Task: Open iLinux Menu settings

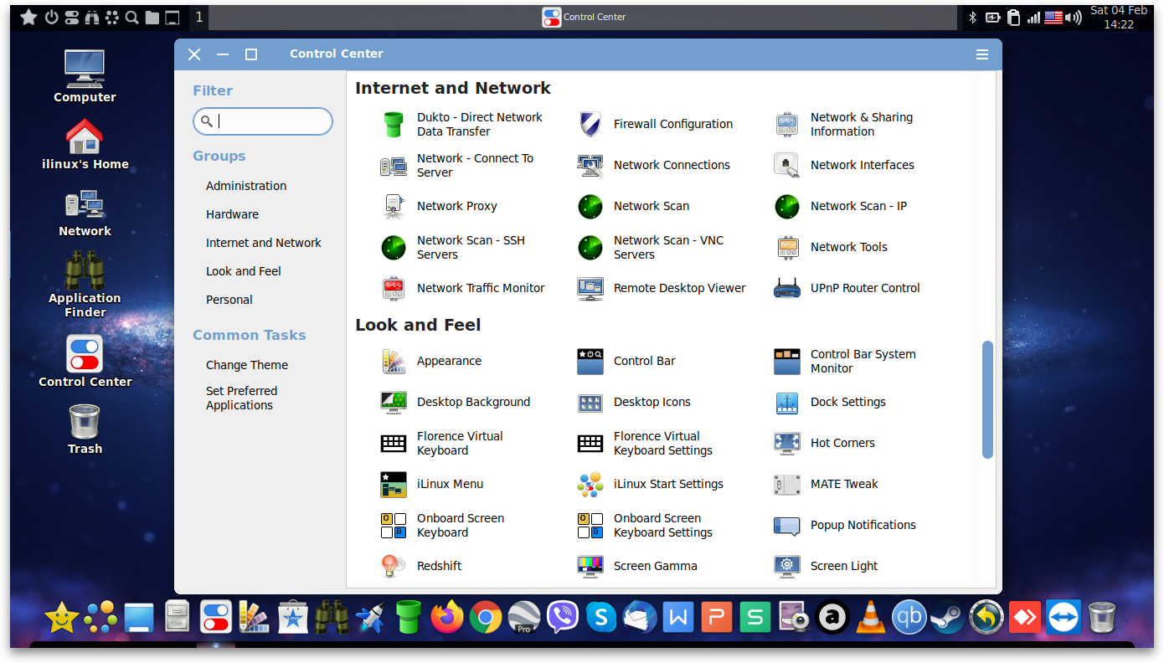Action: coord(432,484)
